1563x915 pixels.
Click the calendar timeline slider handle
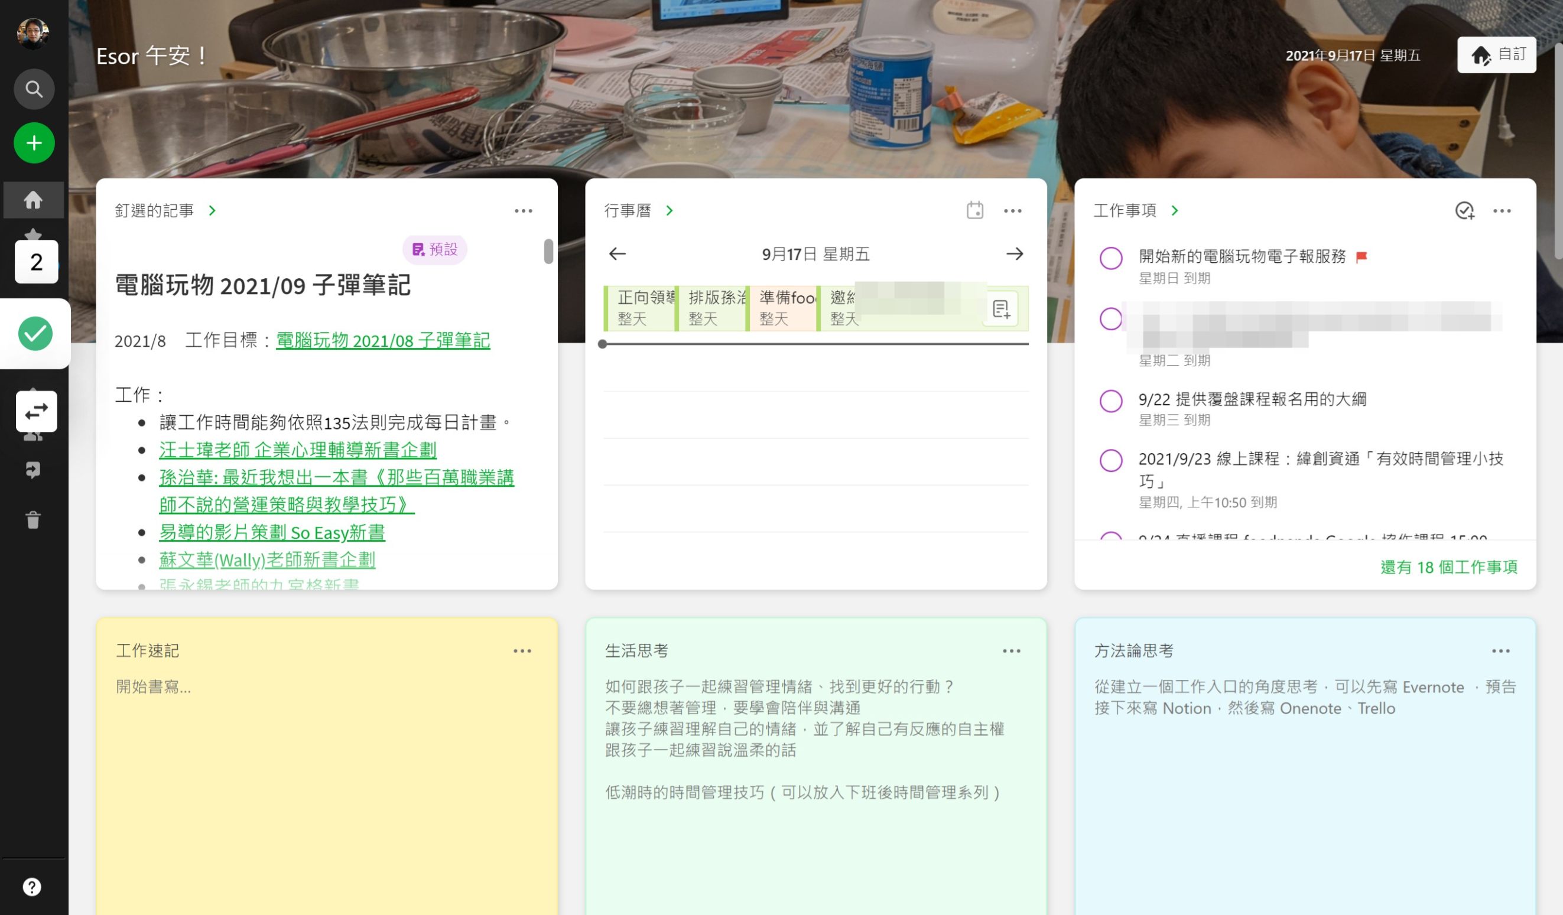pos(602,344)
